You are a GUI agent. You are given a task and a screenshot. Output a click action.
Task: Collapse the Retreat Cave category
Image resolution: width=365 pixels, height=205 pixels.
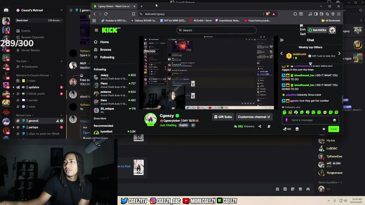click(x=25, y=115)
